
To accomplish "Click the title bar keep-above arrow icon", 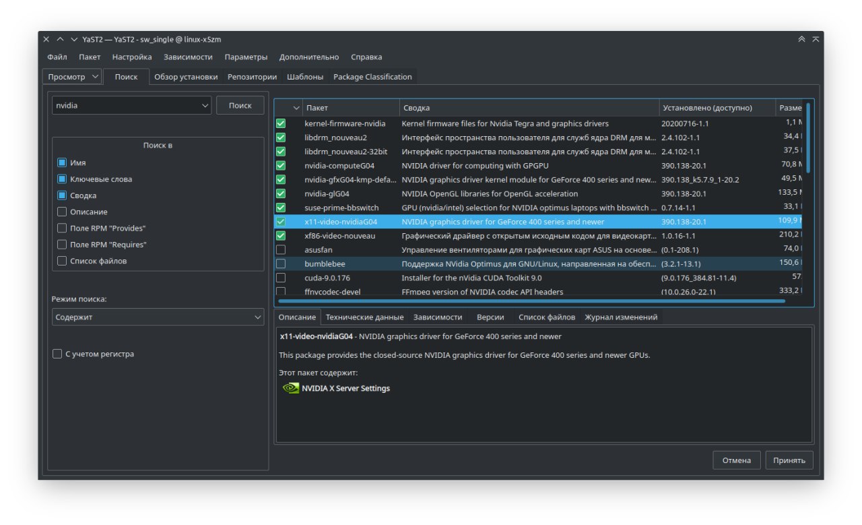I will pyautogui.click(x=801, y=39).
